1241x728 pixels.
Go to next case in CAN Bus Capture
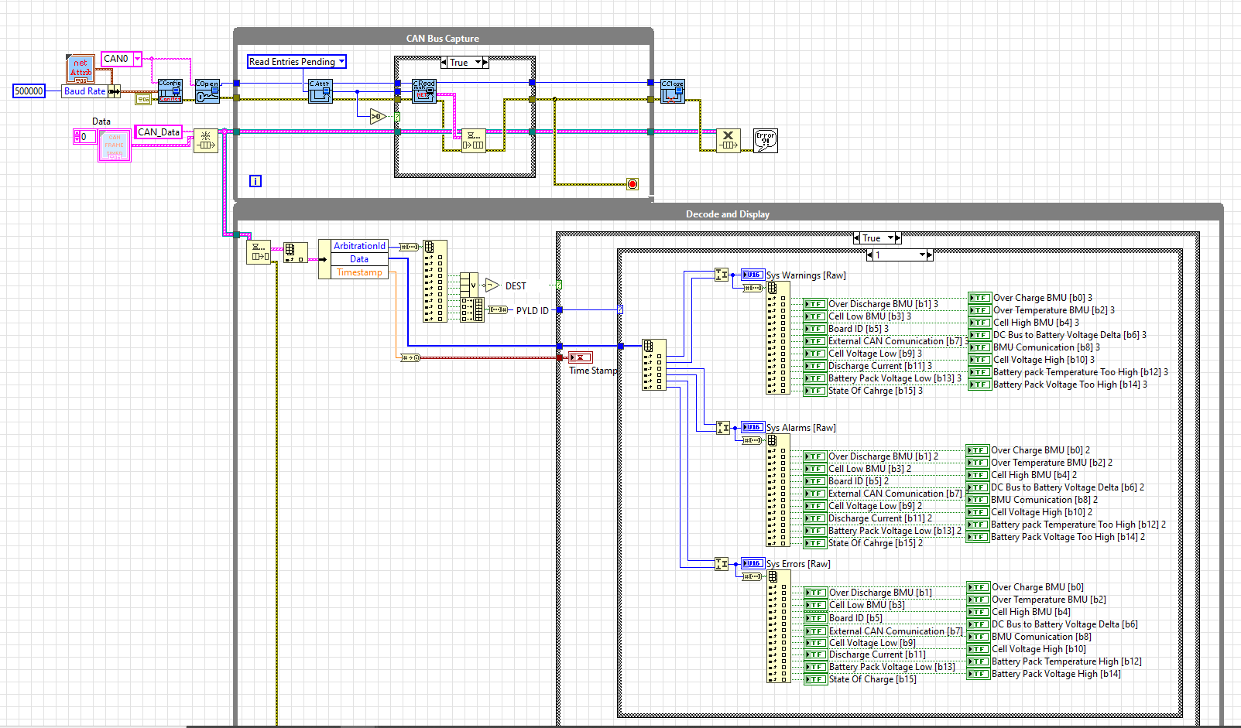(485, 63)
